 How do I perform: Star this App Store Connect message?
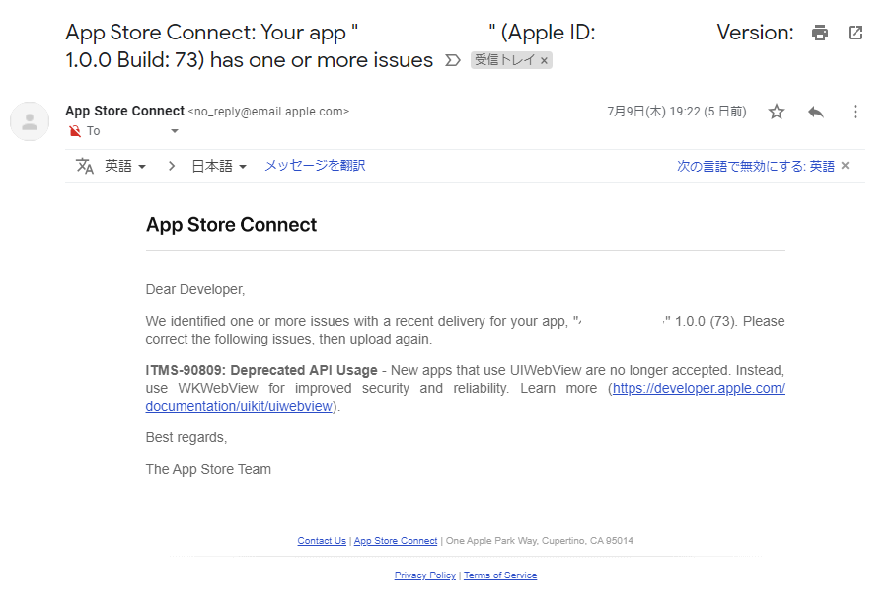point(777,112)
